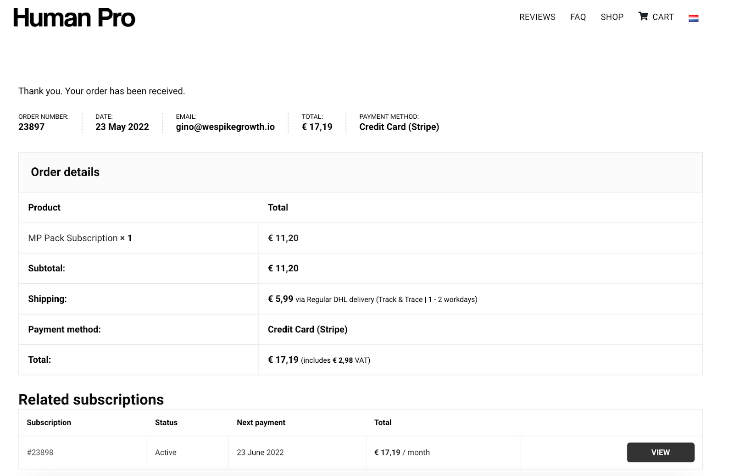Select the order number 23897
This screenshot has width=734, height=476.
32,127
